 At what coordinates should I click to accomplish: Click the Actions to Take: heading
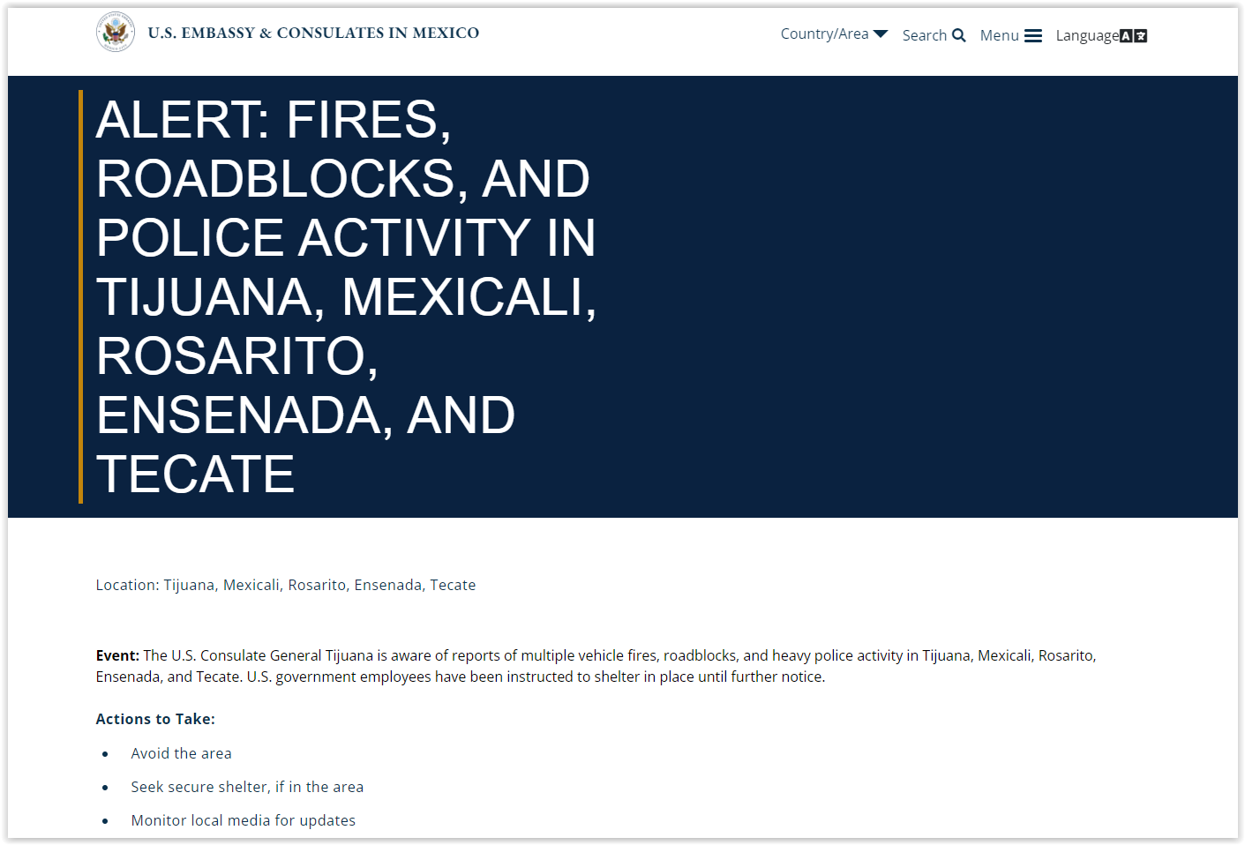[155, 719]
